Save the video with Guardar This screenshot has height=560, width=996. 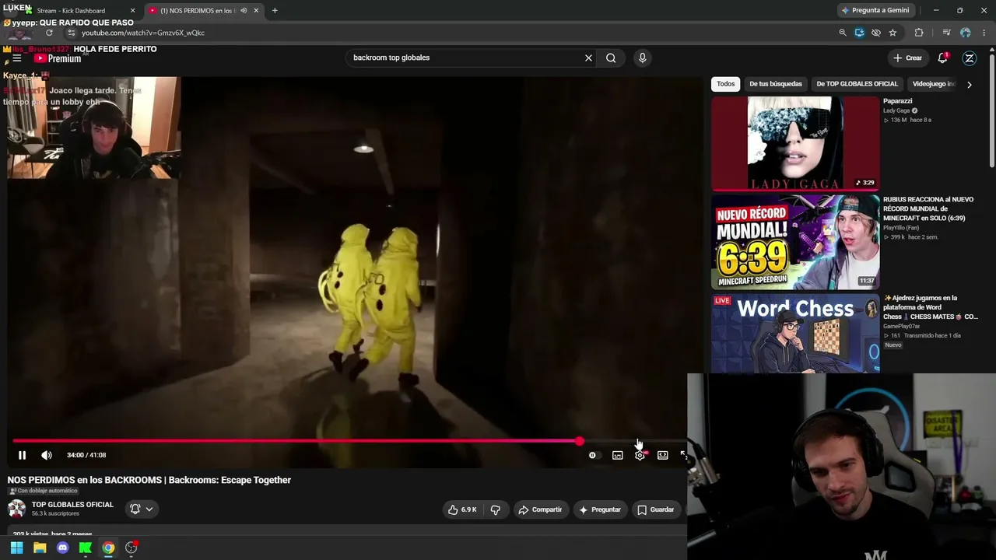click(x=656, y=509)
